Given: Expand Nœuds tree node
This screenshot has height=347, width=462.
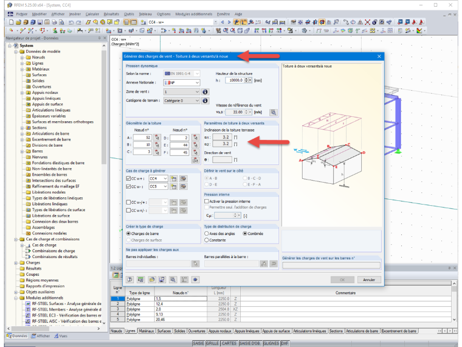Looking at the screenshot, I should click(x=22, y=58).
